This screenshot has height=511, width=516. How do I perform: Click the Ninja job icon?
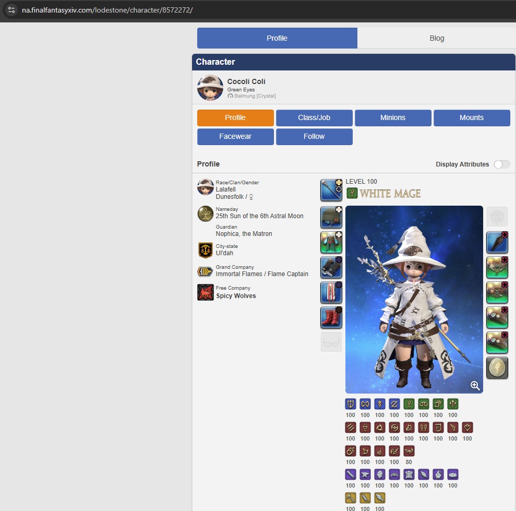coord(380,427)
